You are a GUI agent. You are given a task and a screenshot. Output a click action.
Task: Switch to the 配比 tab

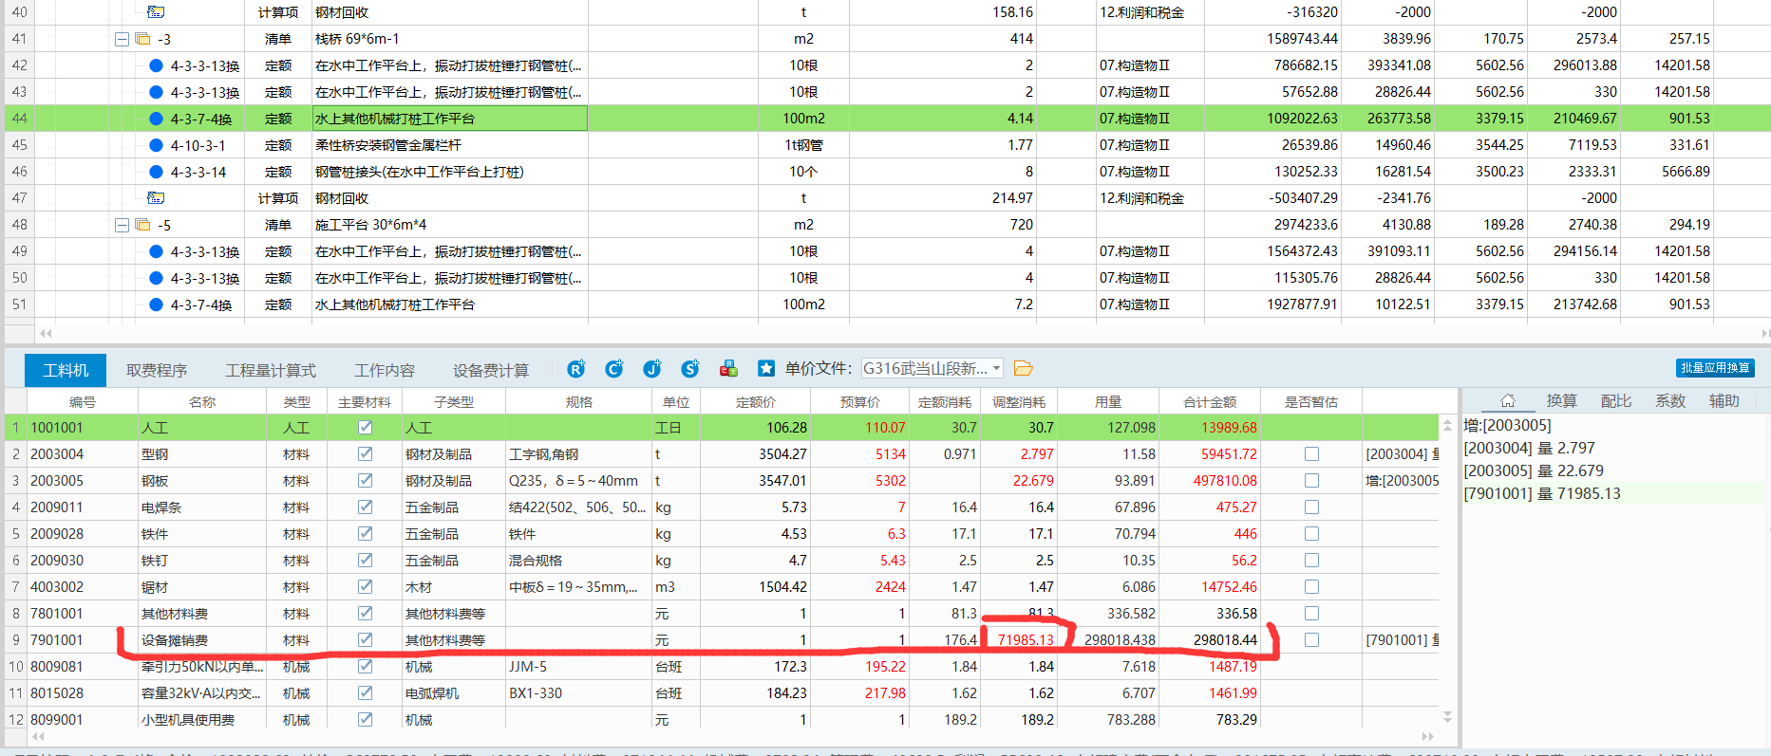pos(1616,401)
